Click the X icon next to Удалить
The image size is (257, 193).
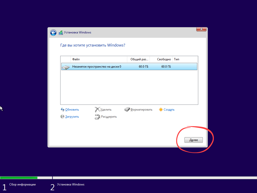click(x=98, y=110)
